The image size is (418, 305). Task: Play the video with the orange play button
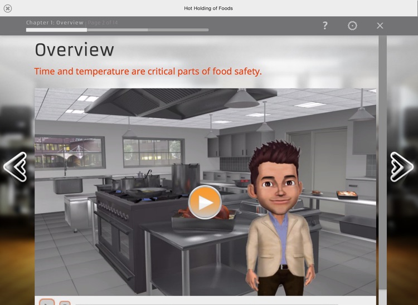[x=205, y=203]
